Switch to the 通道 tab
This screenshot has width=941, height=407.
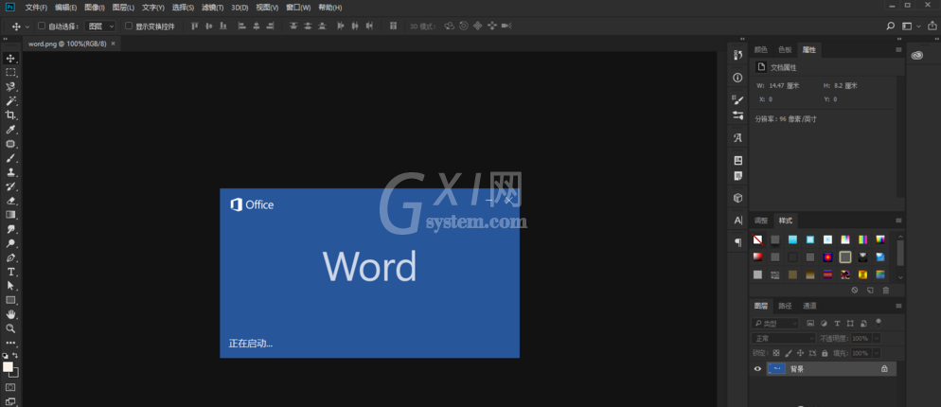[809, 306]
